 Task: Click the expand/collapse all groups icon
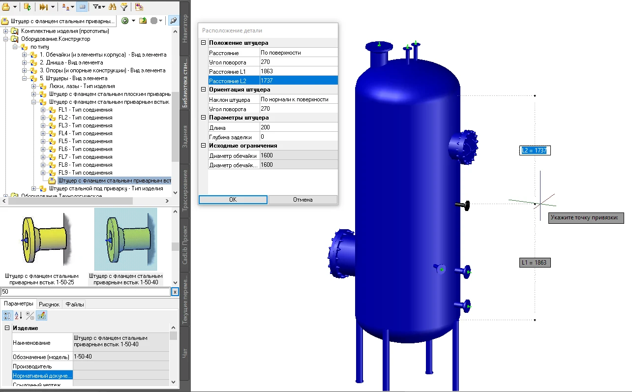point(30,316)
